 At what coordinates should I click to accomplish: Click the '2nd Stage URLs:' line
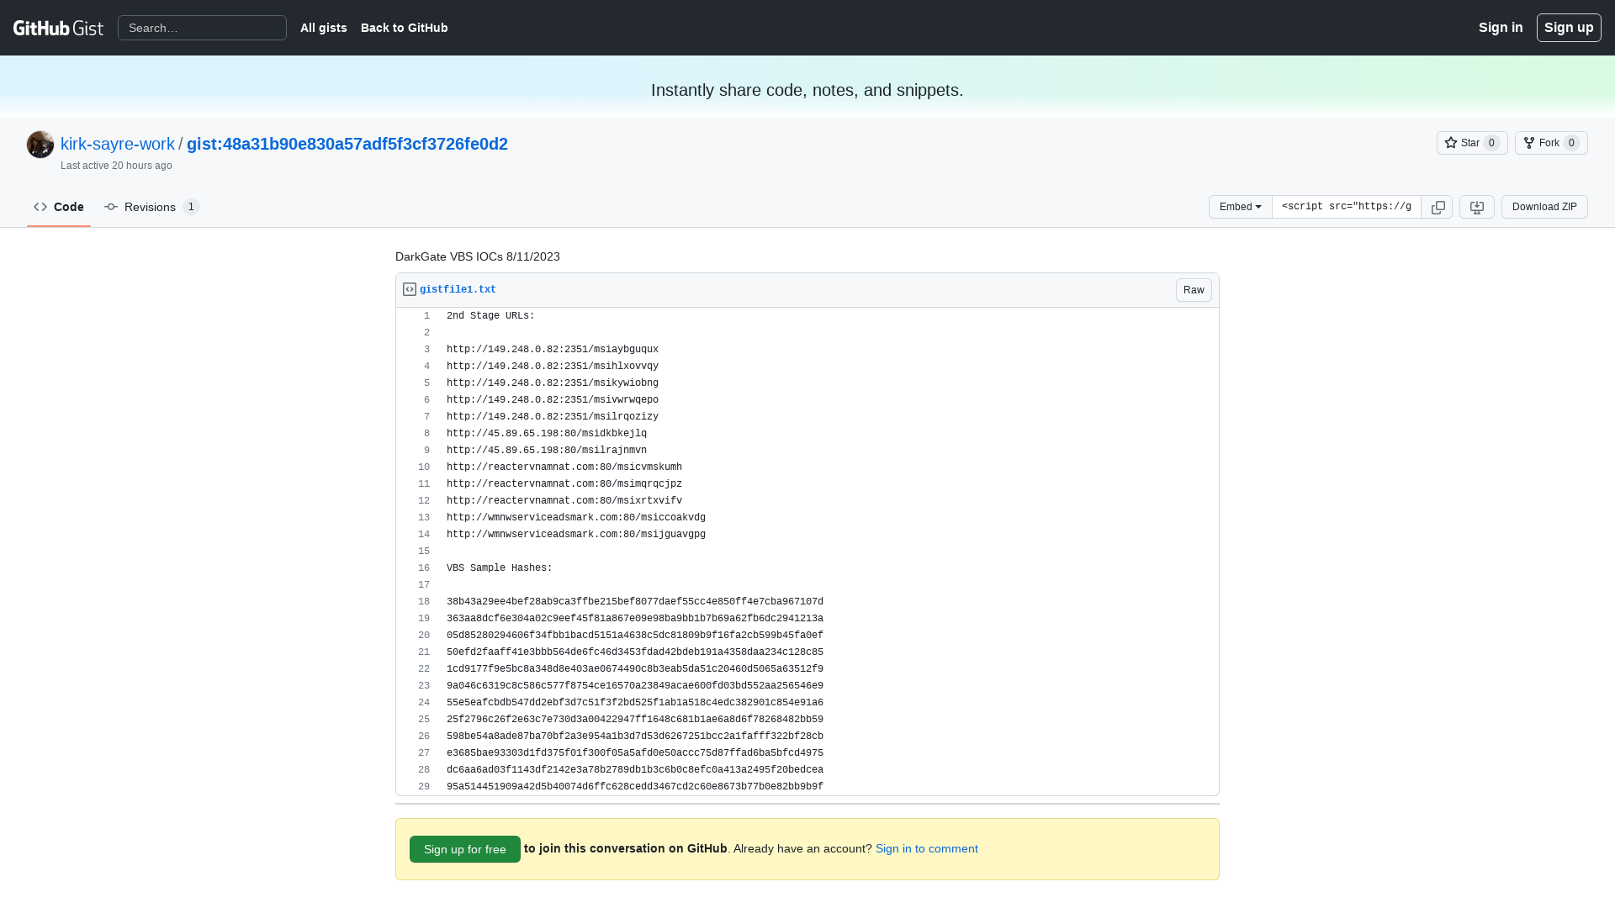490,316
